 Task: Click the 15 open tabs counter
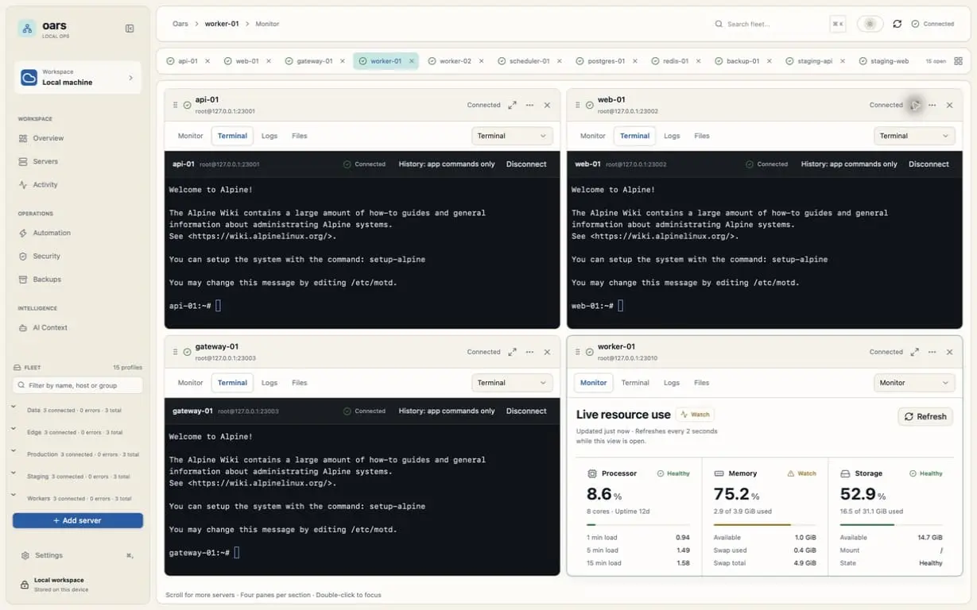[x=936, y=61]
